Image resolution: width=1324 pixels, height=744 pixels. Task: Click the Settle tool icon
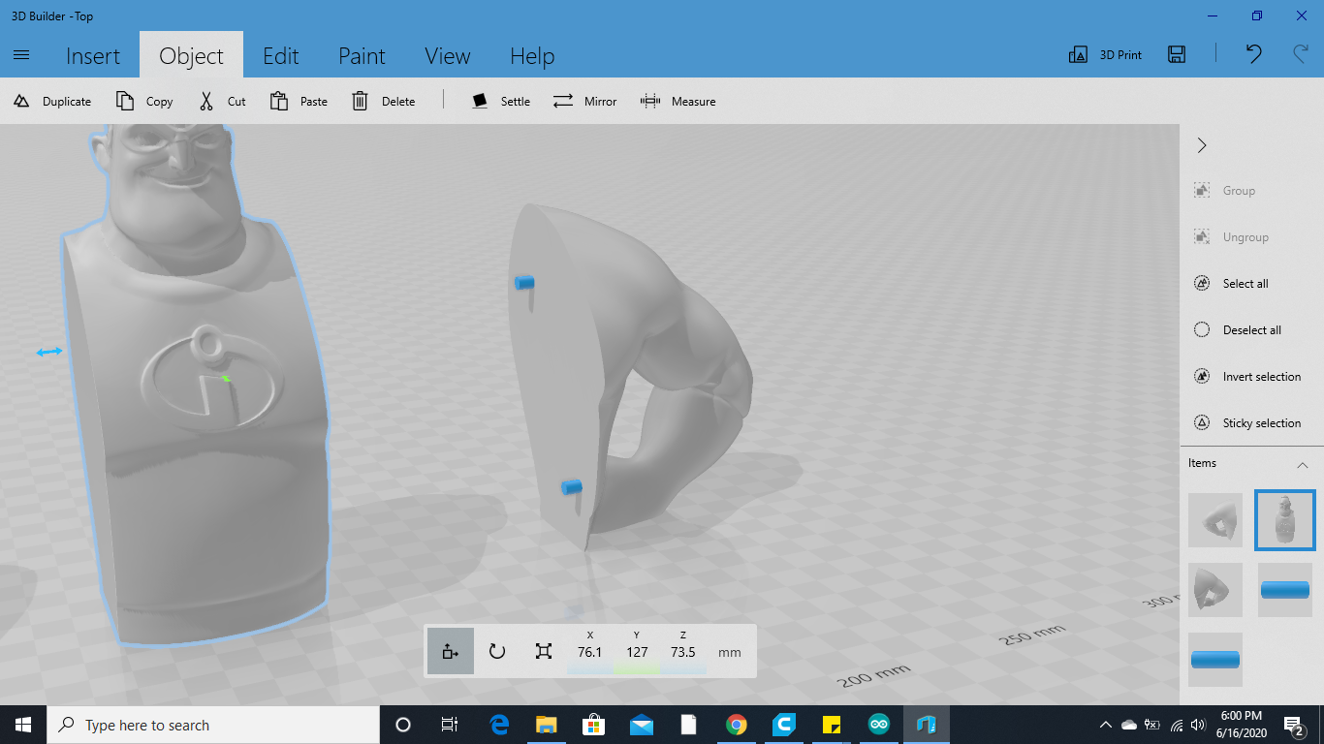point(500,101)
